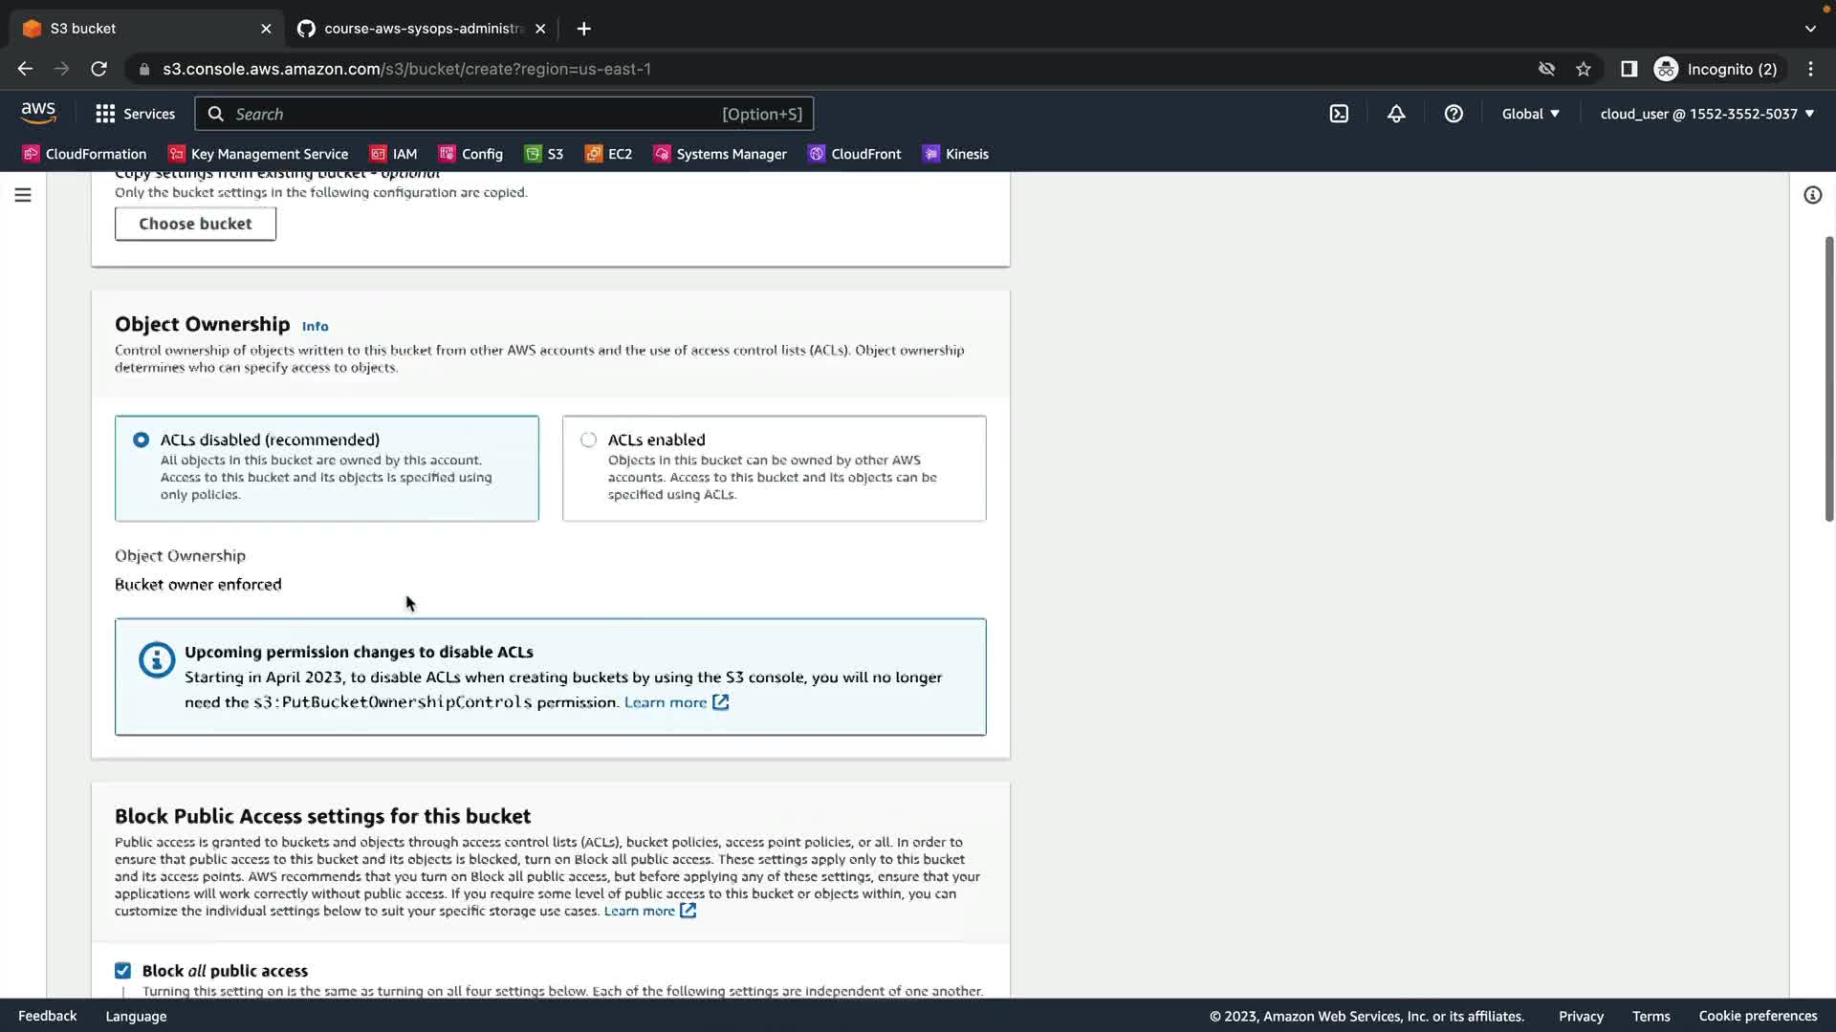
Task: Expand the Global region dropdown
Action: coord(1530,114)
